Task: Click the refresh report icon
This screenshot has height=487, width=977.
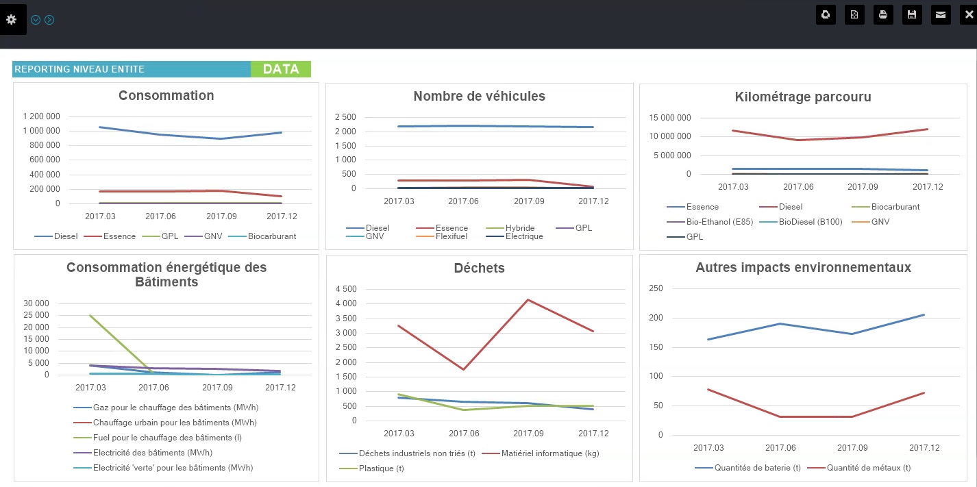Action: (x=826, y=14)
